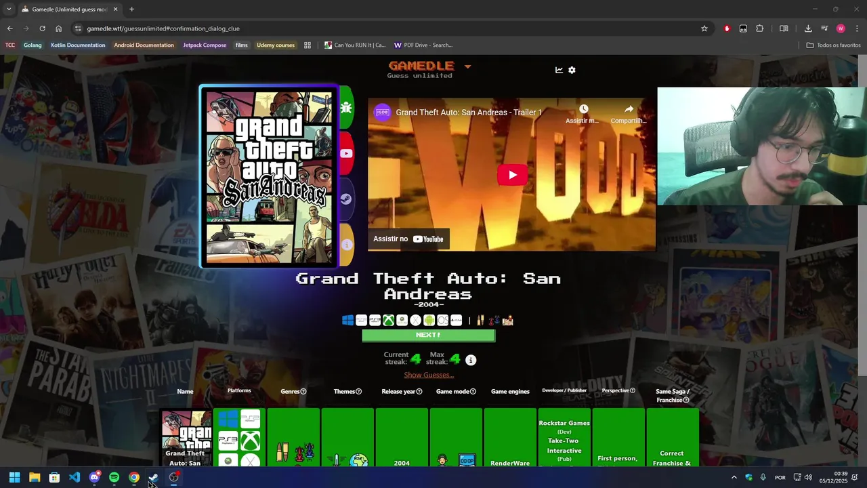Open Chrome three-dot menu
The height and width of the screenshot is (488, 867).
click(x=857, y=28)
